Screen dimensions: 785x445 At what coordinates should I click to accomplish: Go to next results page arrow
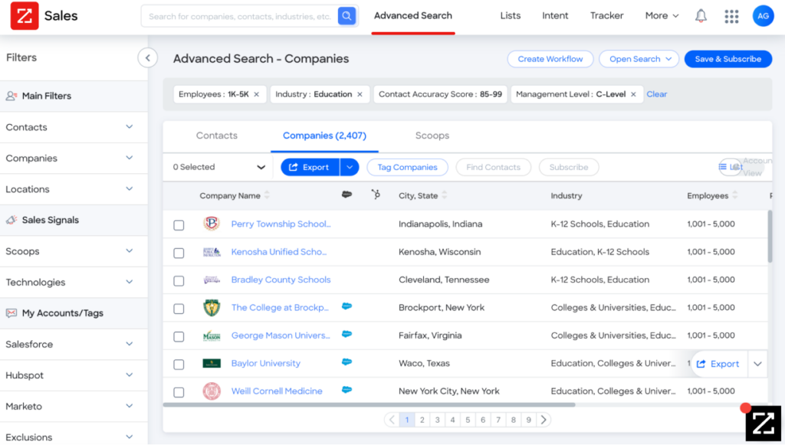tap(544, 420)
